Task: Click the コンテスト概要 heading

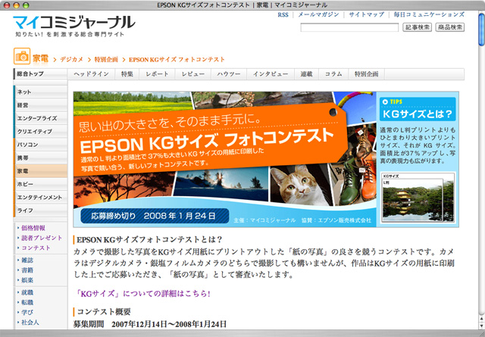Action: tap(104, 312)
